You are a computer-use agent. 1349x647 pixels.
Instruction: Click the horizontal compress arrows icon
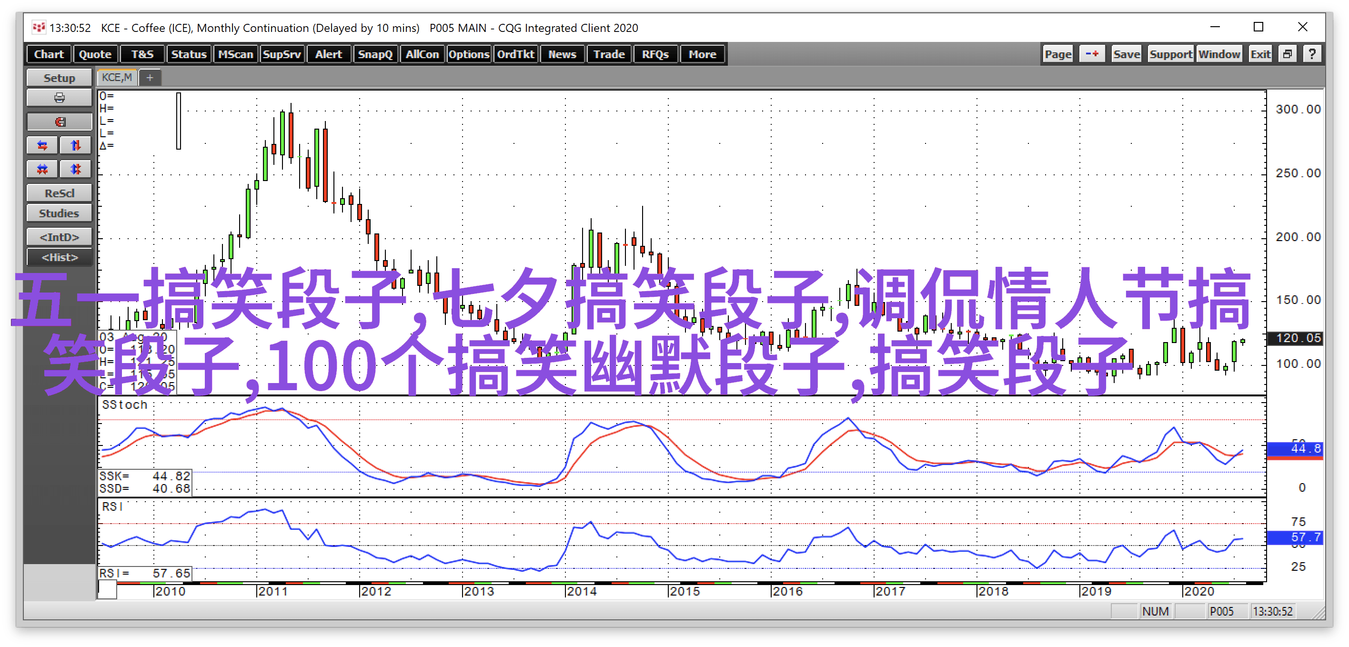(42, 169)
